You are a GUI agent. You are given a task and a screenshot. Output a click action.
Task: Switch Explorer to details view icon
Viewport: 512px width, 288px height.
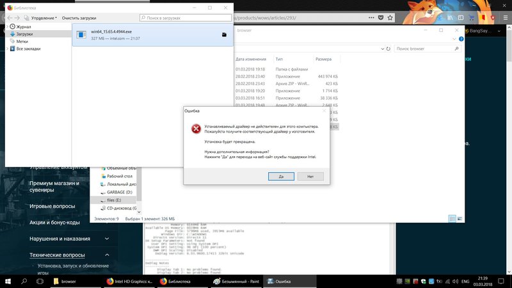coord(452,218)
